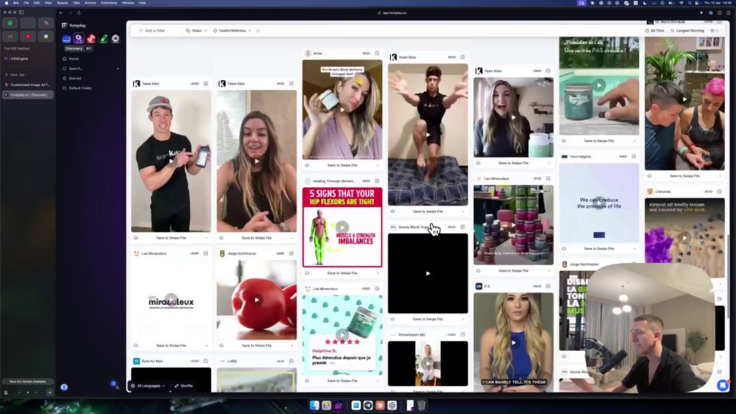Open the All Time date dropdown

point(655,30)
